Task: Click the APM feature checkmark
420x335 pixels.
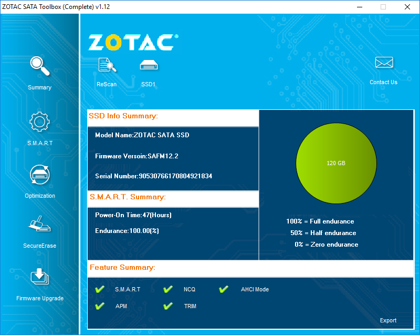Action: pos(100,306)
